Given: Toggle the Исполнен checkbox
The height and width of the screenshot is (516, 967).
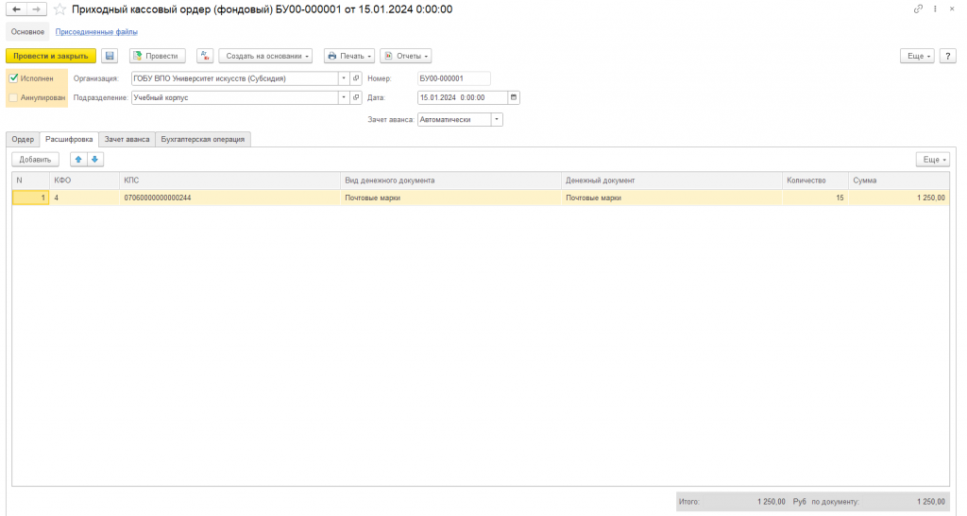Looking at the screenshot, I should click(x=13, y=78).
